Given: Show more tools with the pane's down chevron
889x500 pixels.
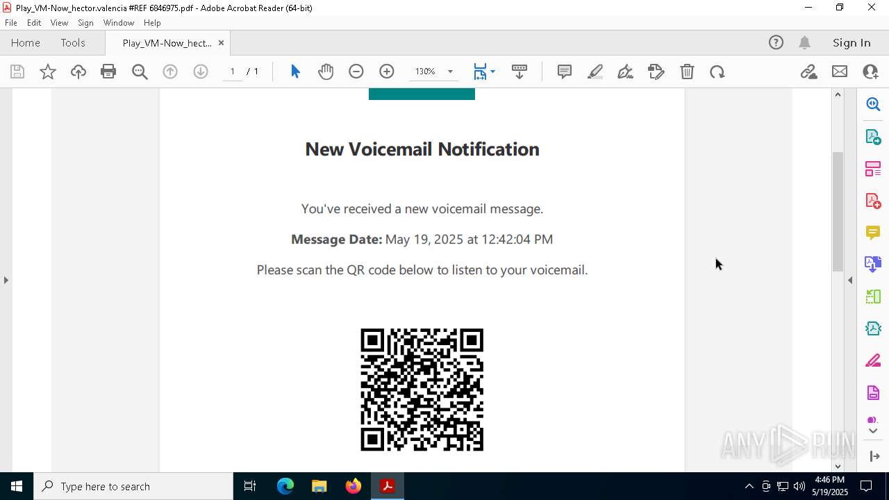Looking at the screenshot, I should [873, 431].
